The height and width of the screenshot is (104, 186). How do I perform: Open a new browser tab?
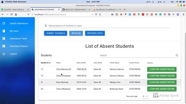click(125, 10)
